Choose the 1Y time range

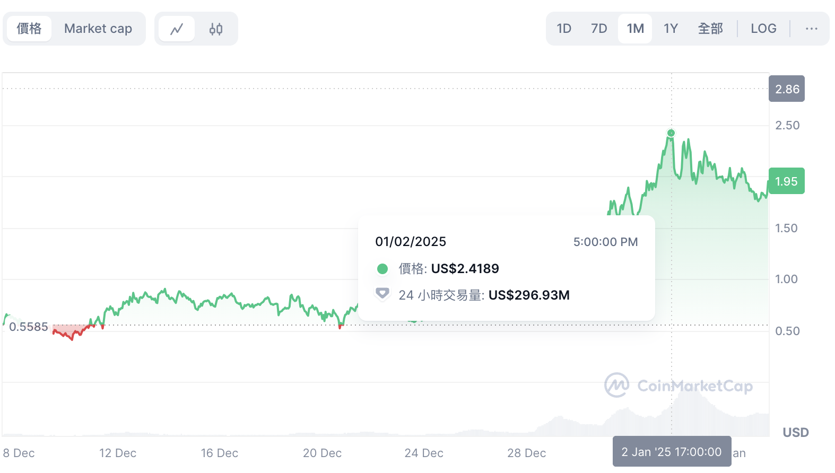pyautogui.click(x=671, y=29)
